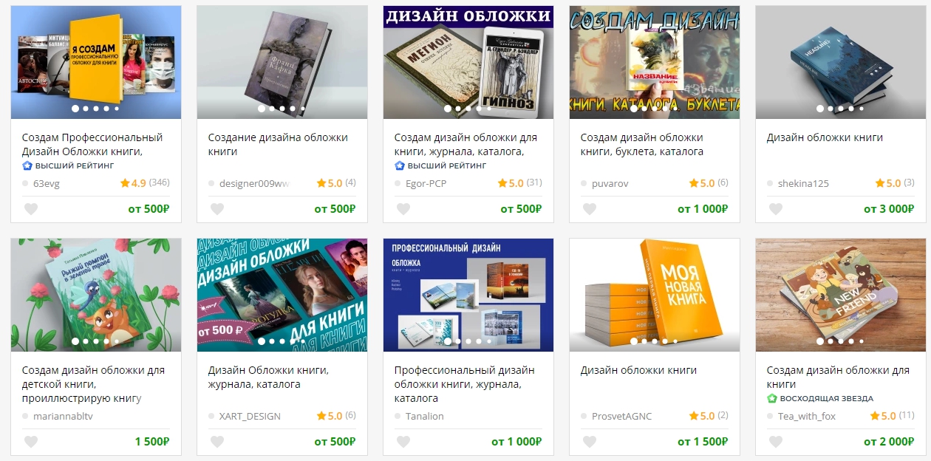Favorite the puvarov book cover listing
This screenshot has width=931, height=461.
tap(590, 209)
